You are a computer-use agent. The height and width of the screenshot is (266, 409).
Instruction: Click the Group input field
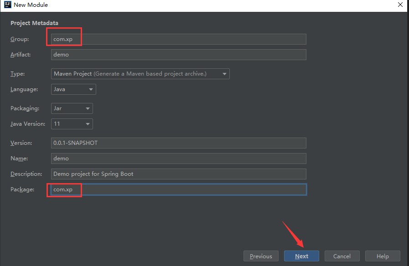178,39
